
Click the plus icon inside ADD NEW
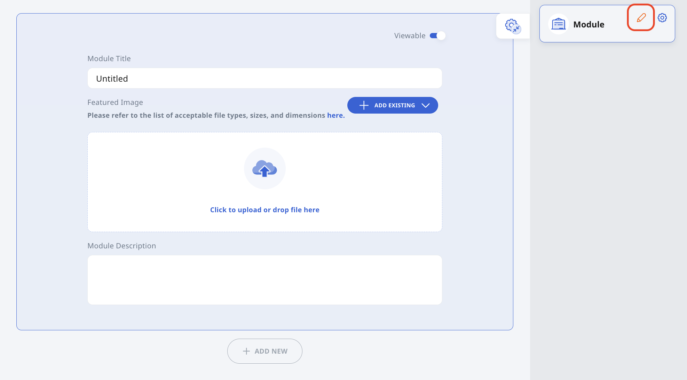click(246, 351)
